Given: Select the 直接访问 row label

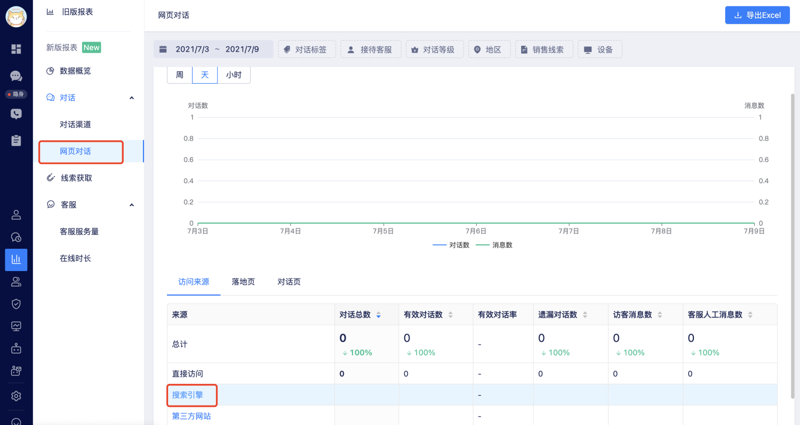Looking at the screenshot, I should click(x=188, y=374).
